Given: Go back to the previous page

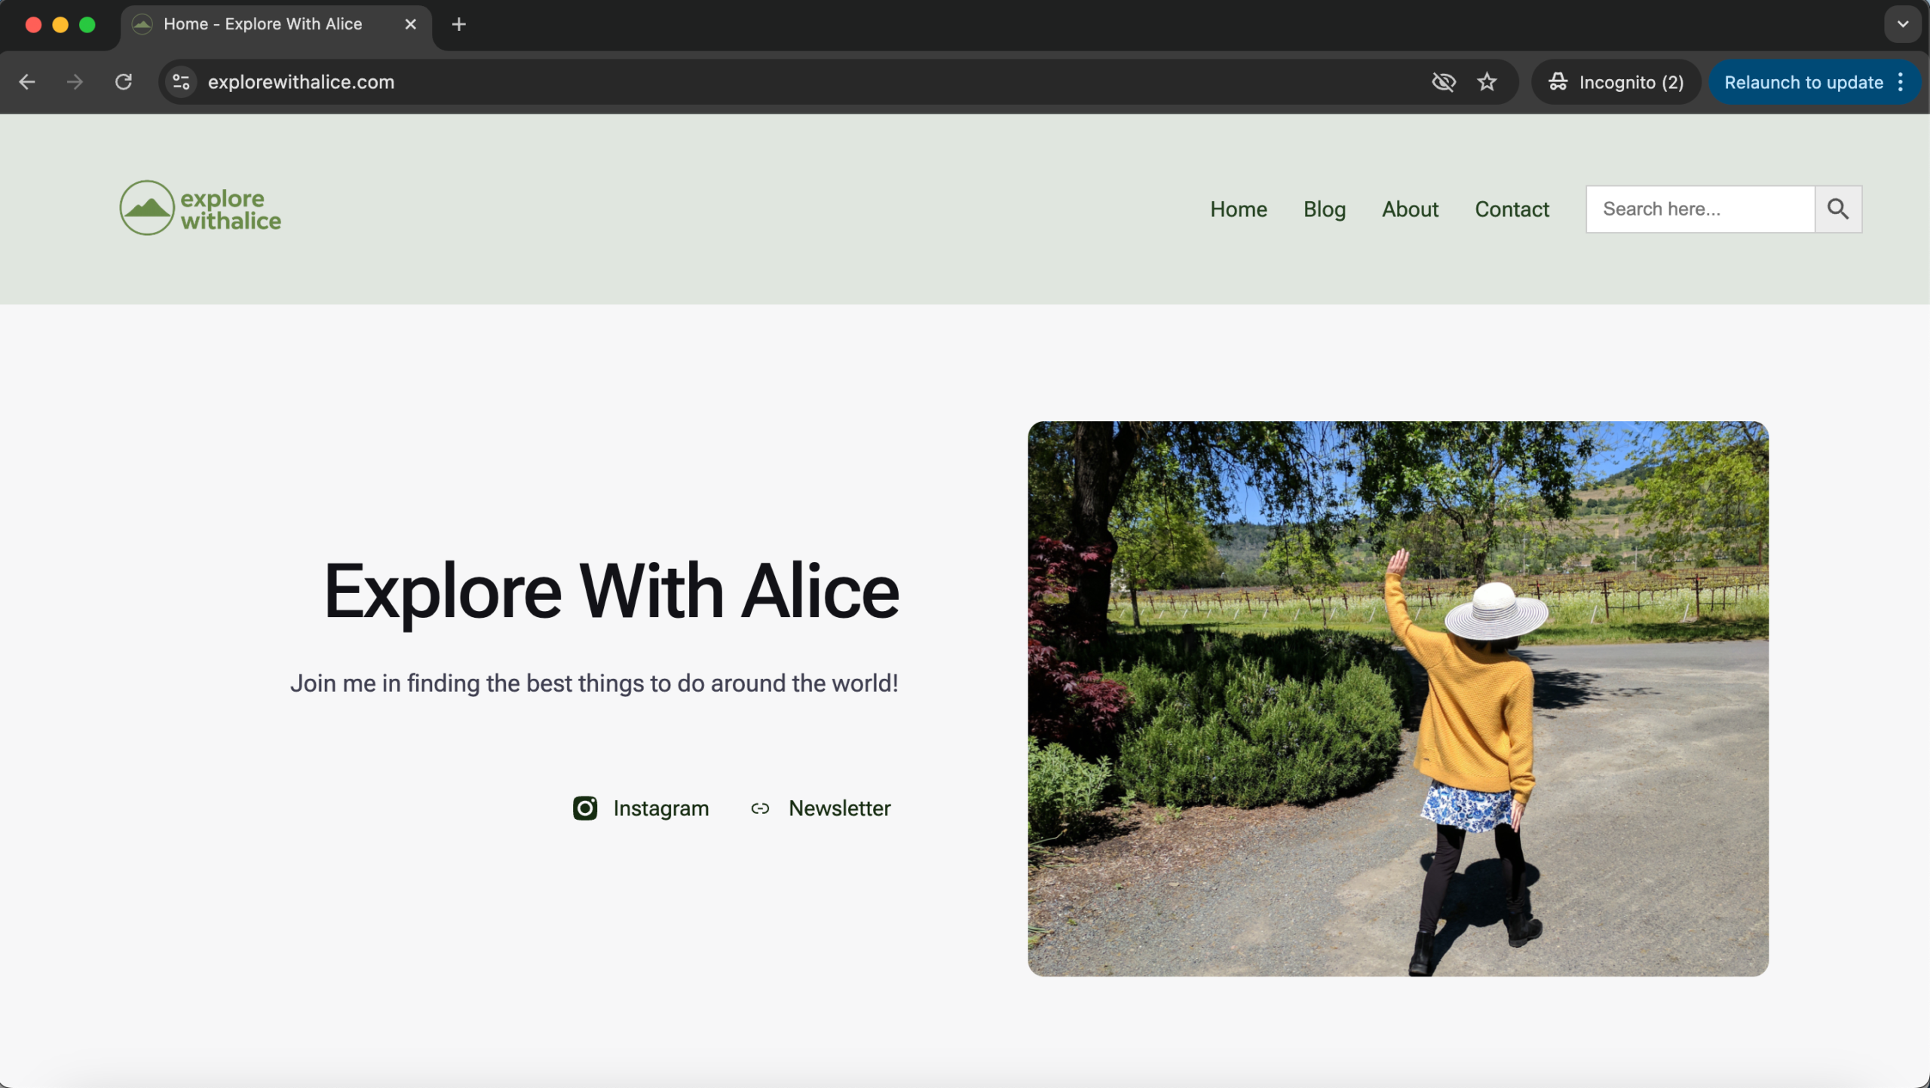Looking at the screenshot, I should click(27, 82).
